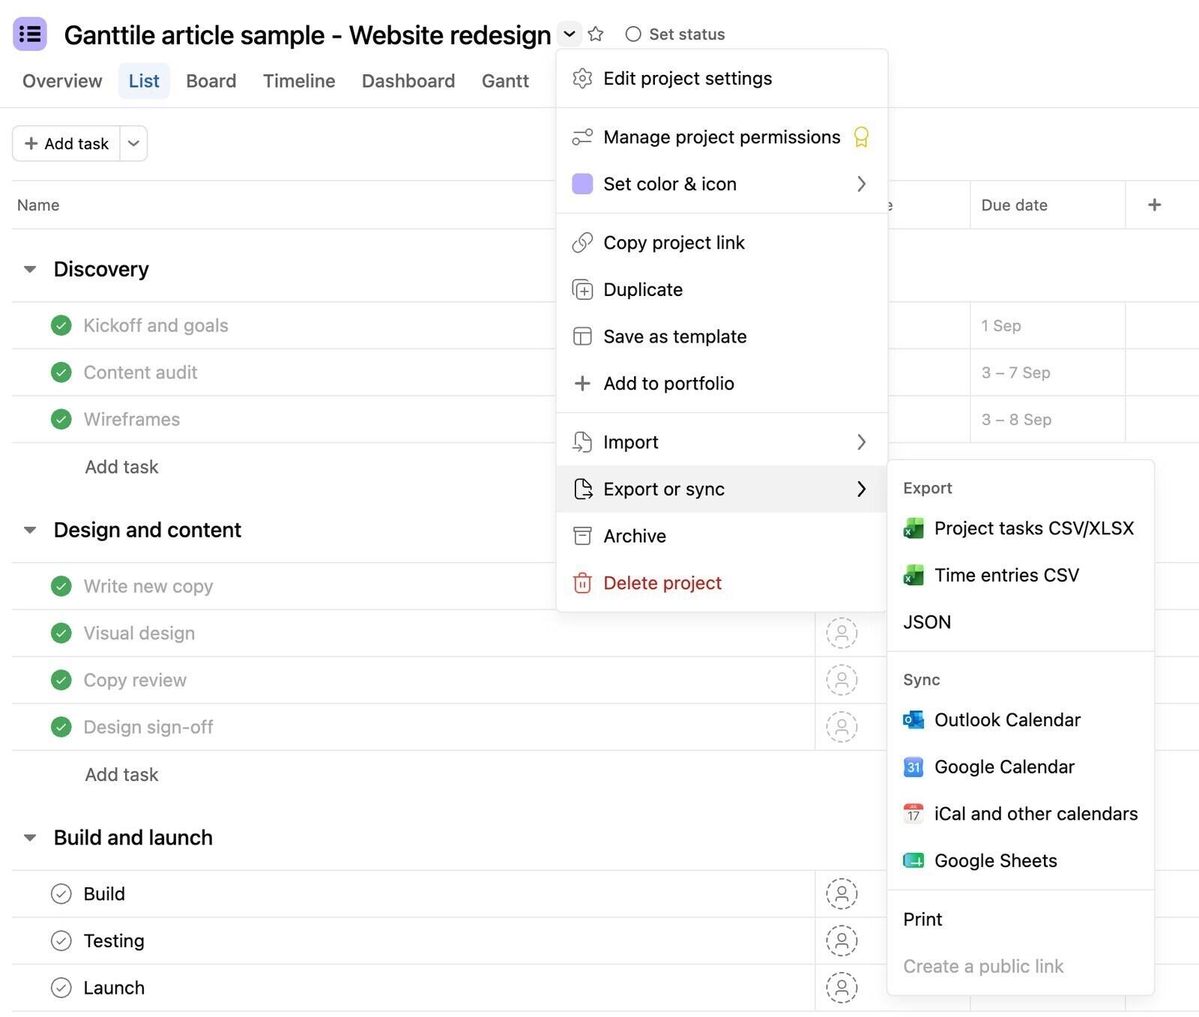This screenshot has height=1017, width=1199.
Task: Click the assignee avatar for Build task
Action: coord(842,893)
